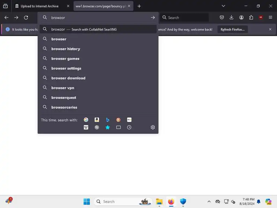This screenshot has height=208, width=277.
Task: Expand the list of all tabs
Action: [223, 6]
